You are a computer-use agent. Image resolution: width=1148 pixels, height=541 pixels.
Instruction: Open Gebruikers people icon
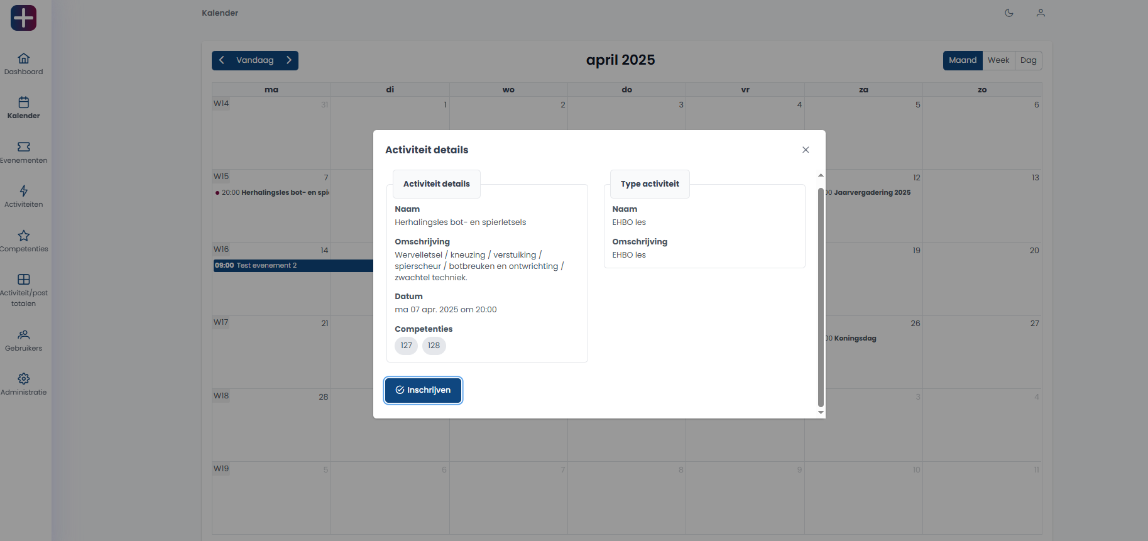(x=23, y=335)
